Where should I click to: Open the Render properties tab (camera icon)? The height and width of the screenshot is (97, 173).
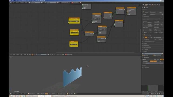146,5
